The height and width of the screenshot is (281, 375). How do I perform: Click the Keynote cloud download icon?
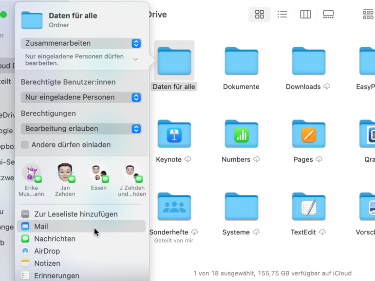point(188,159)
